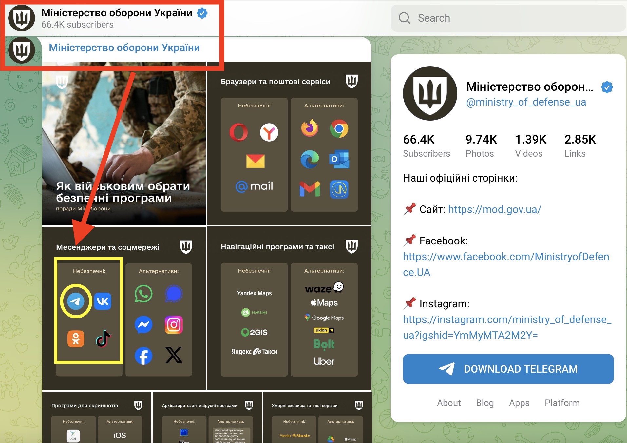
Task: Click the Facebook icon
Action: [x=143, y=356]
